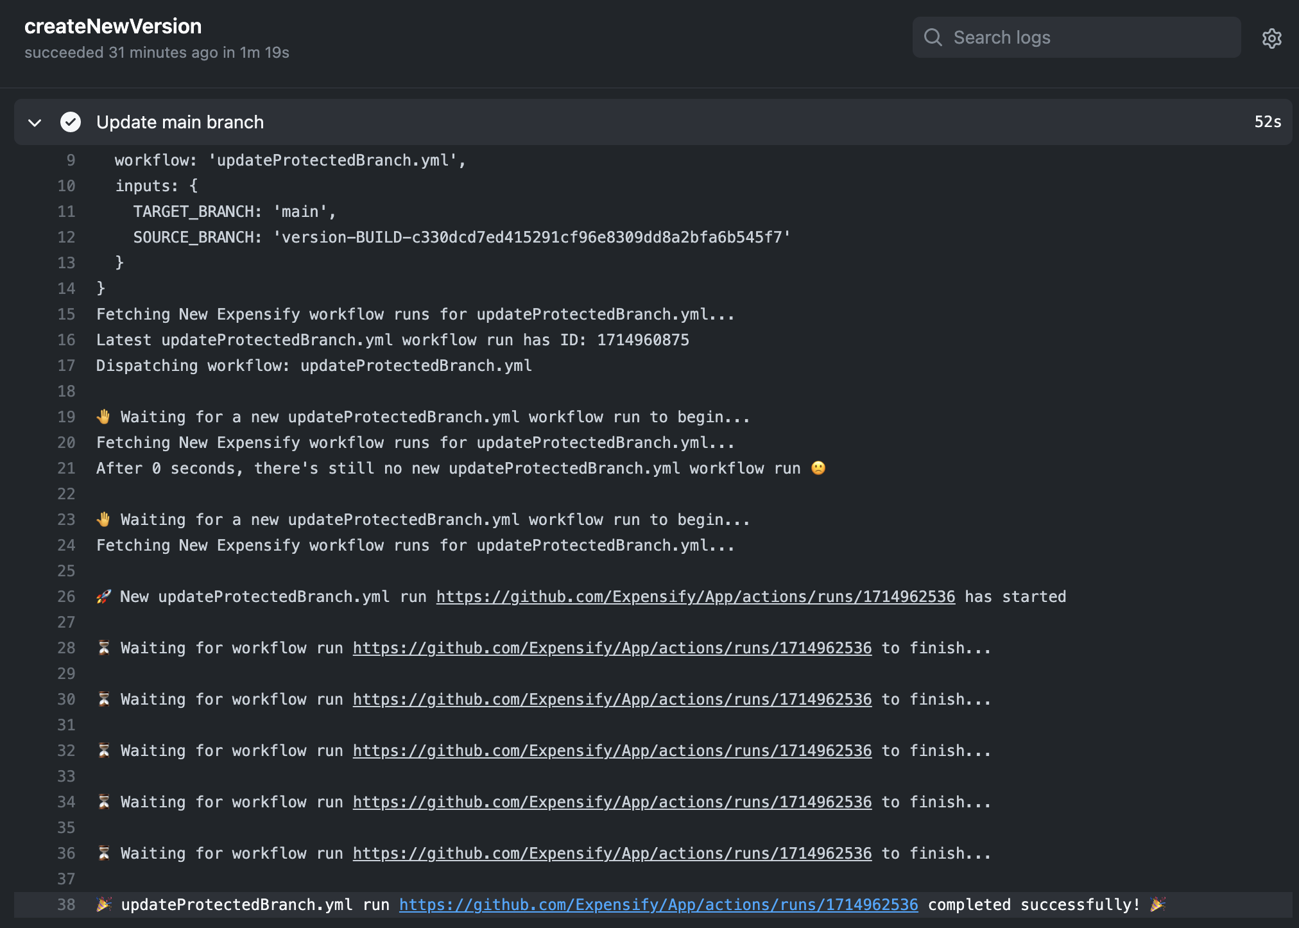Click the waving hand emoji on line 19
The image size is (1299, 928).
[x=103, y=417]
